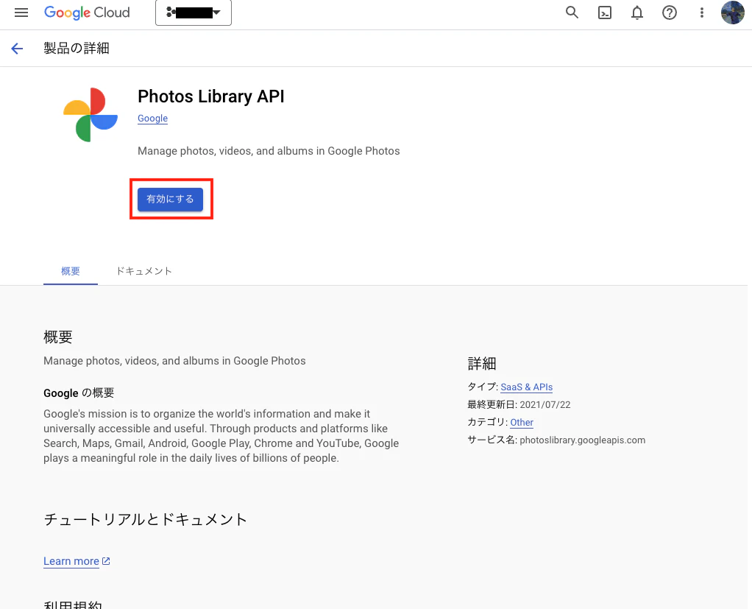Open the SaaS & APIs type link
This screenshot has height=609, width=752.
click(x=527, y=387)
